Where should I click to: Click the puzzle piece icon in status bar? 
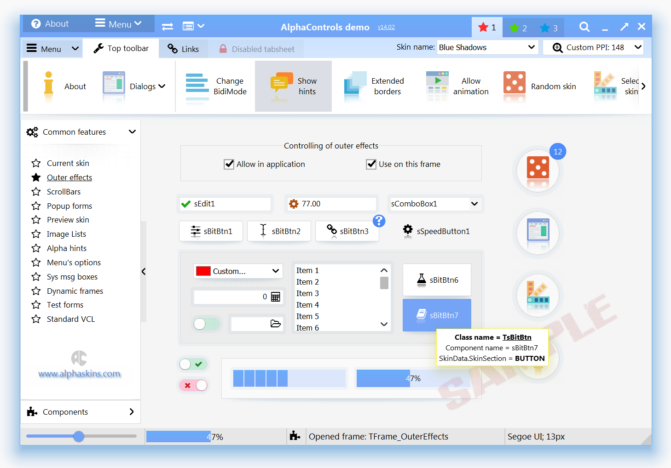click(x=295, y=436)
